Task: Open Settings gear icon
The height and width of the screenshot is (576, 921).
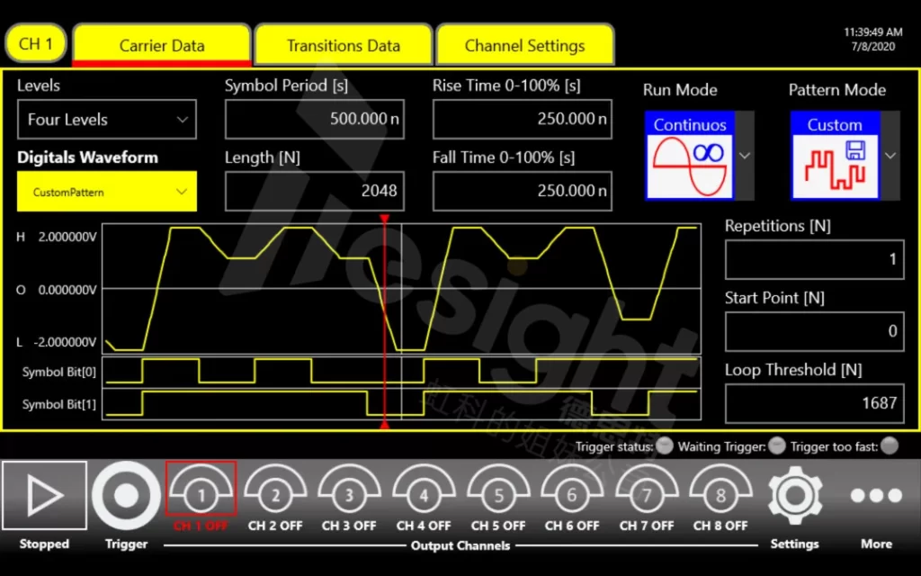Action: (794, 496)
